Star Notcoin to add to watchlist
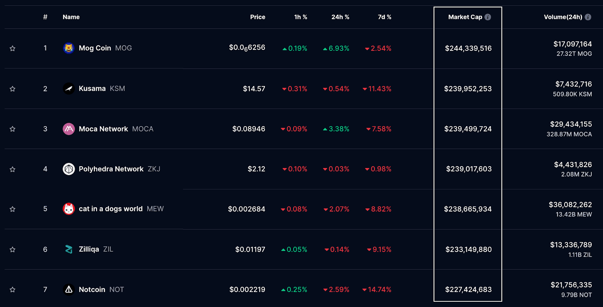Image resolution: width=603 pixels, height=307 pixels. tap(12, 290)
